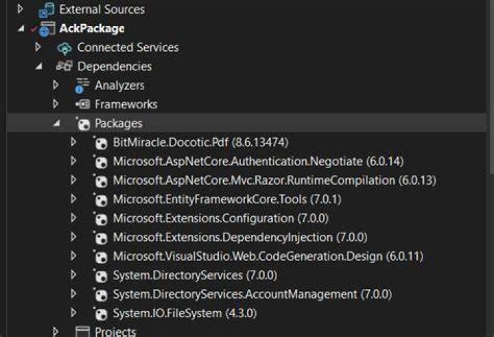
Task: Select the Projects label
Action: [116, 332]
